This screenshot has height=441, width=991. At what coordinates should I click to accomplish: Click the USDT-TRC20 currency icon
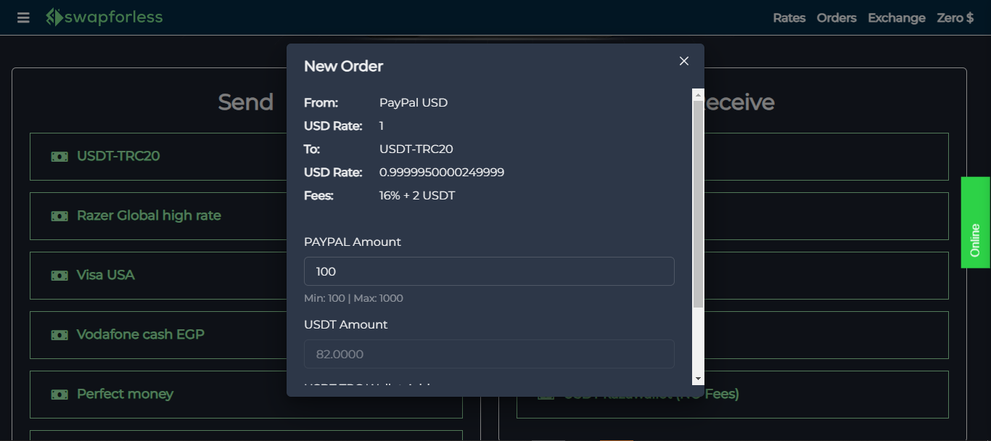[59, 156]
